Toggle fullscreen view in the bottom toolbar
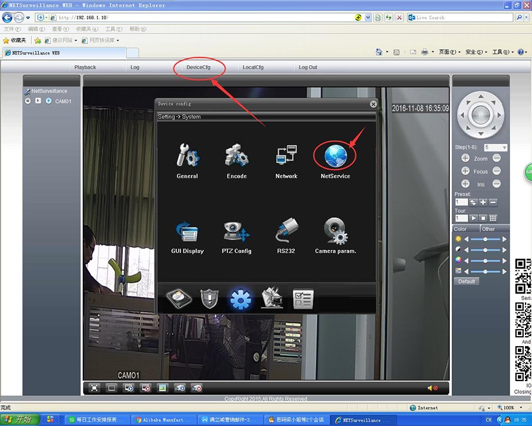The height and width of the screenshot is (426, 532). point(94,388)
